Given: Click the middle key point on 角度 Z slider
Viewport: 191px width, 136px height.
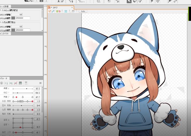Looking at the screenshot, I should (23, 97).
